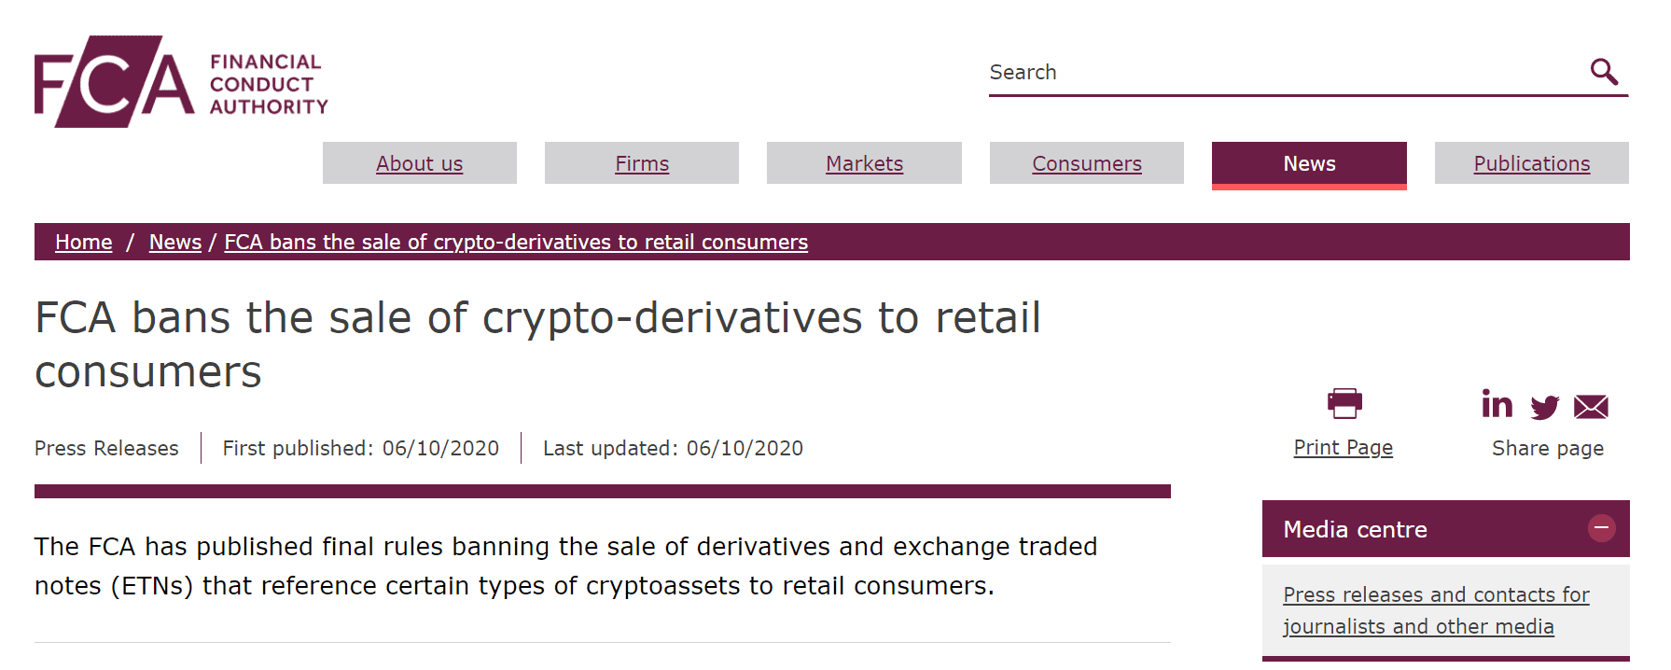This screenshot has height=670, width=1671.
Task: Open the Publications section
Action: click(1532, 163)
